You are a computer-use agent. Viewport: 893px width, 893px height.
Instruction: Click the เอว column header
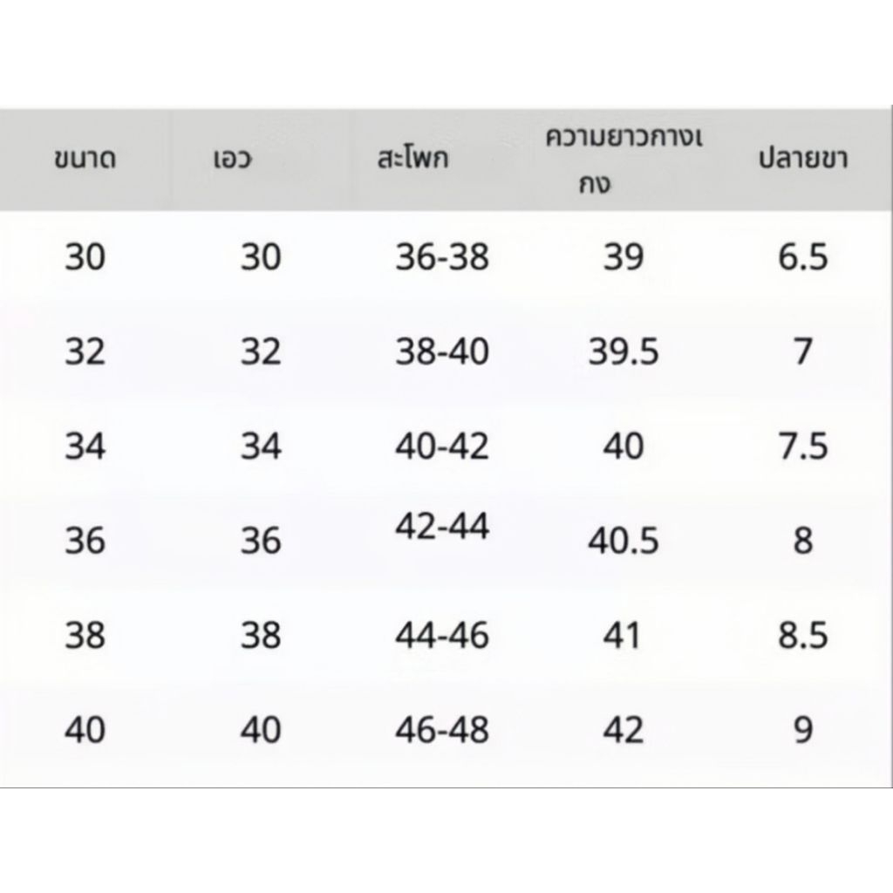pos(232,159)
